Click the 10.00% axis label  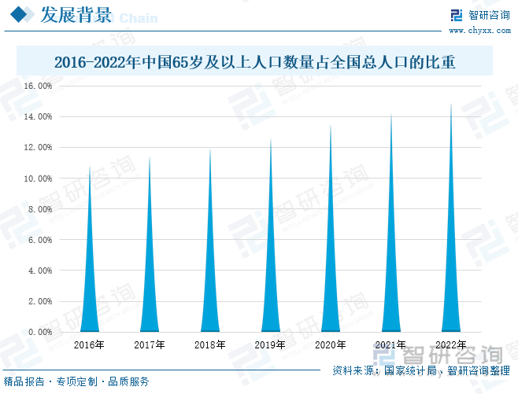tap(38, 179)
